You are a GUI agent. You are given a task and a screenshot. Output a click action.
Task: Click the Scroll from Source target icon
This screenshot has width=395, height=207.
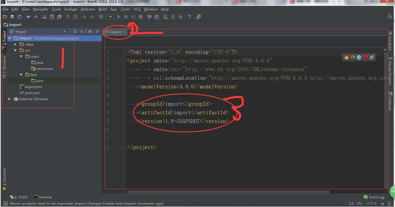pos(75,31)
